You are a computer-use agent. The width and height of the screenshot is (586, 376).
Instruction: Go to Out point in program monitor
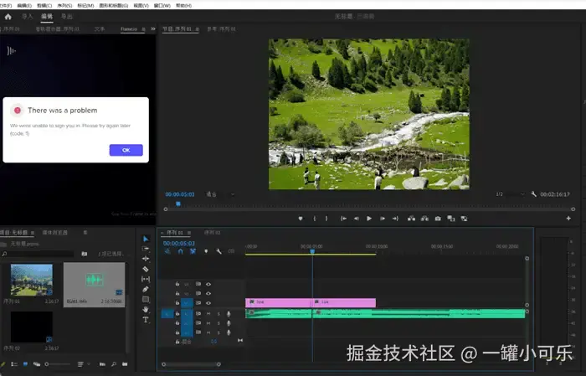(395, 219)
